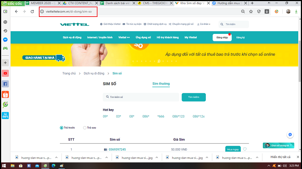Bookmark this page with the star
302x169 pixels.
[x=251, y=12]
